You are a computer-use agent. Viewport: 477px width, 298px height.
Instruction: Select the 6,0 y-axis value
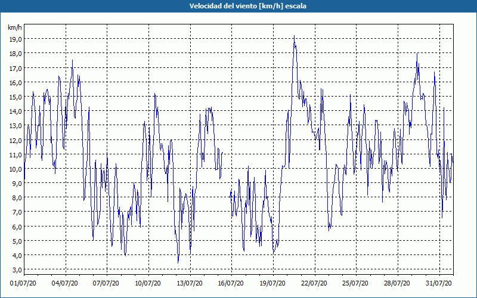[x=17, y=227]
